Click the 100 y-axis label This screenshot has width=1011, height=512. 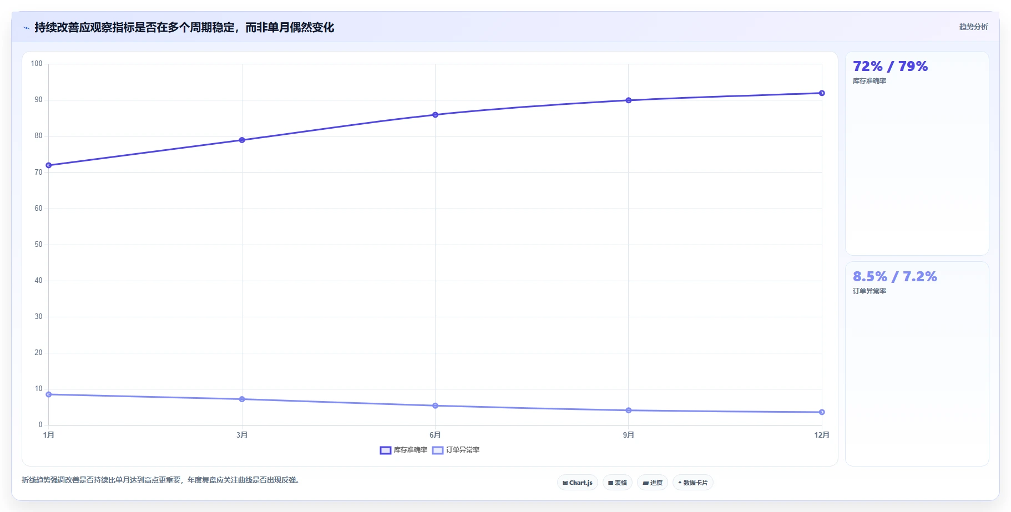[x=37, y=64]
